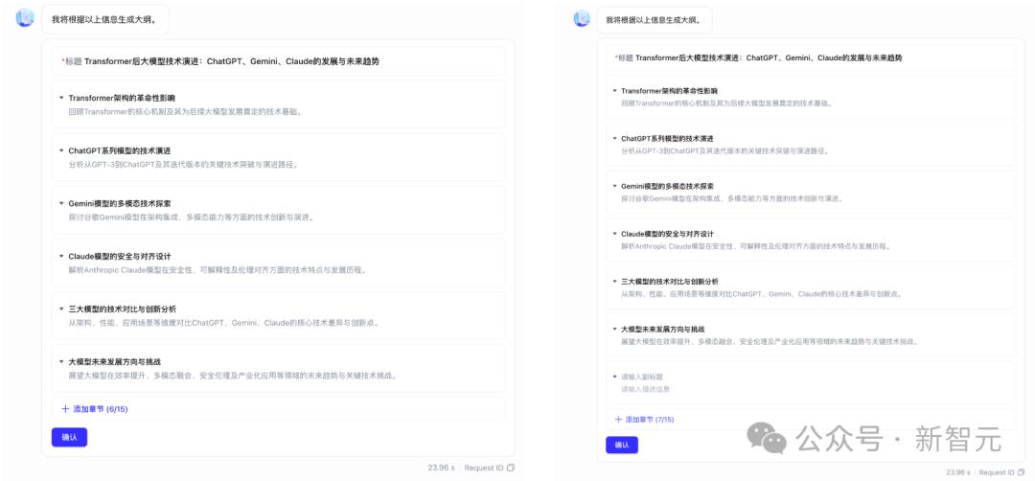Add a chapter via 添加章节 (7/15)
The image size is (1035, 481).
tap(644, 419)
